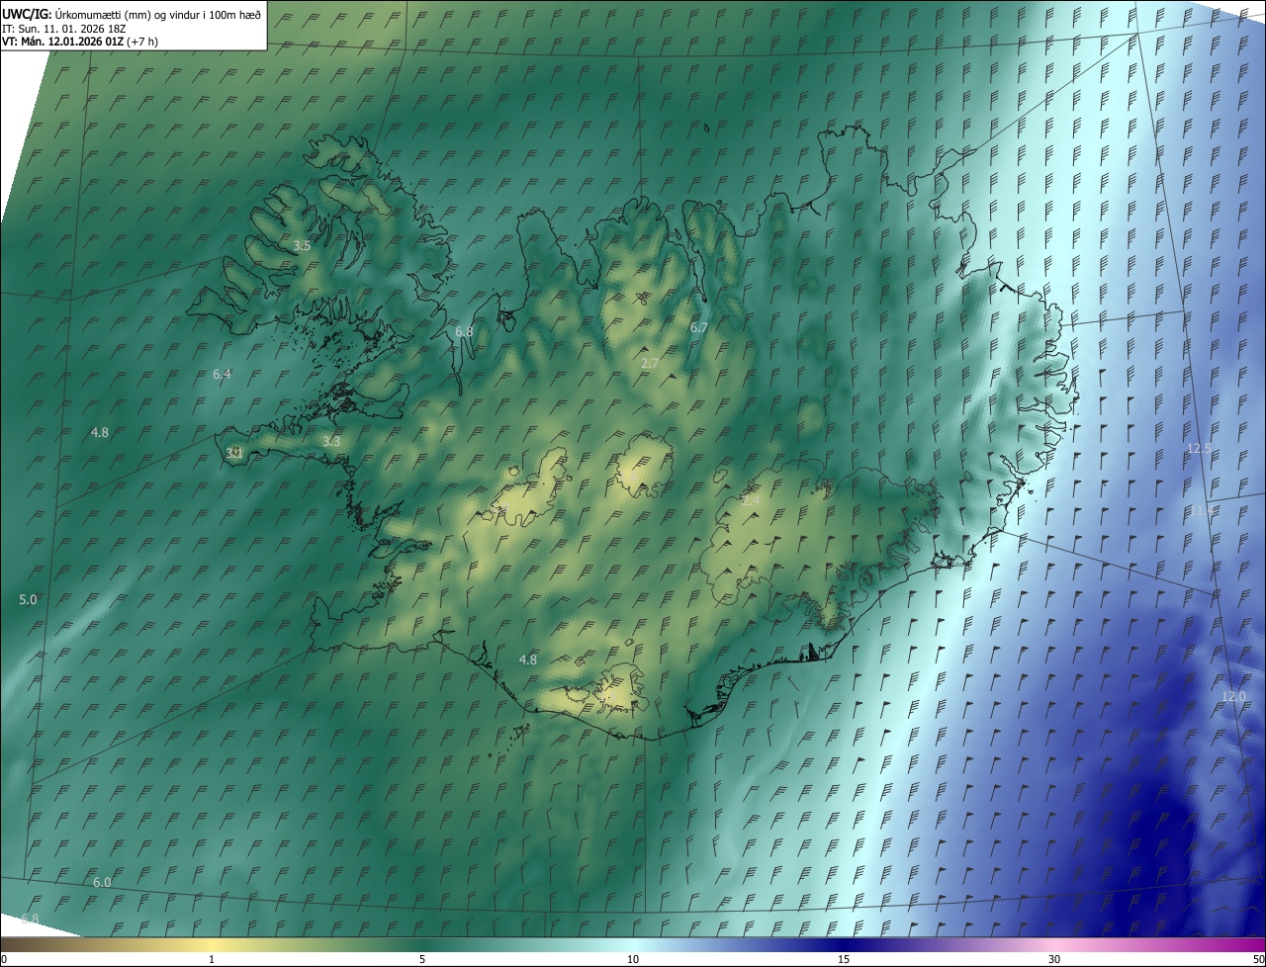Screen dimensions: 1266x967
Task: Click the title text 'Úrkomumætti (mm) og vindur í 100m hæð'
Action: pos(158,14)
